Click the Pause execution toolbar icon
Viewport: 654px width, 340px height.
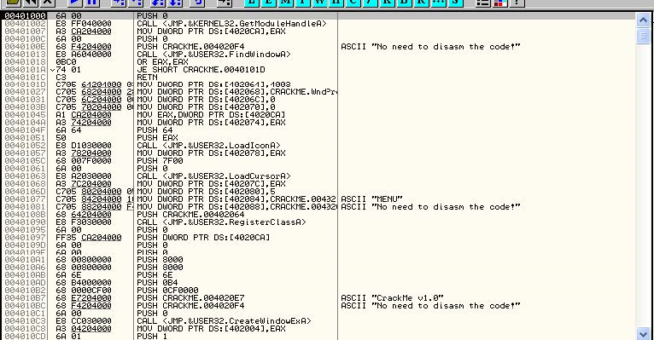(92, 2)
